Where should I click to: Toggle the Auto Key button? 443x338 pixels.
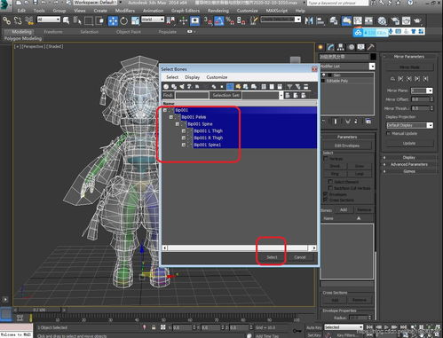(314, 327)
